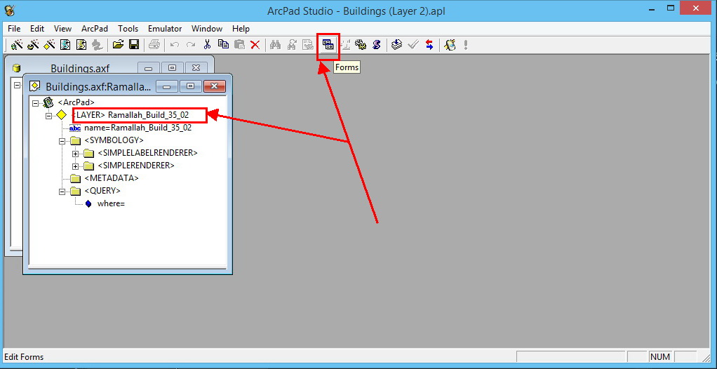This screenshot has width=717, height=369.
Task: Open the Tools menu
Action: pyautogui.click(x=128, y=28)
